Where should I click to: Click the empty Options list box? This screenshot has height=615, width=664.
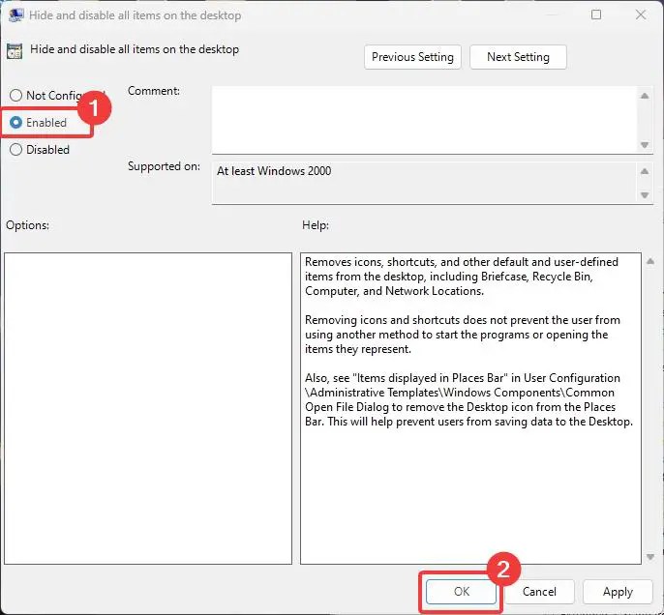148,408
